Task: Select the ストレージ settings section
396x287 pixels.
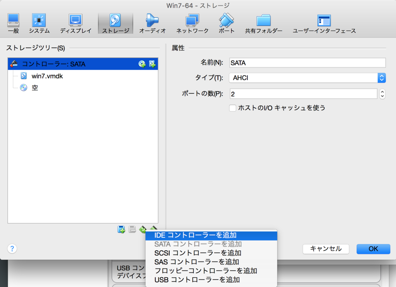Action: click(x=115, y=24)
